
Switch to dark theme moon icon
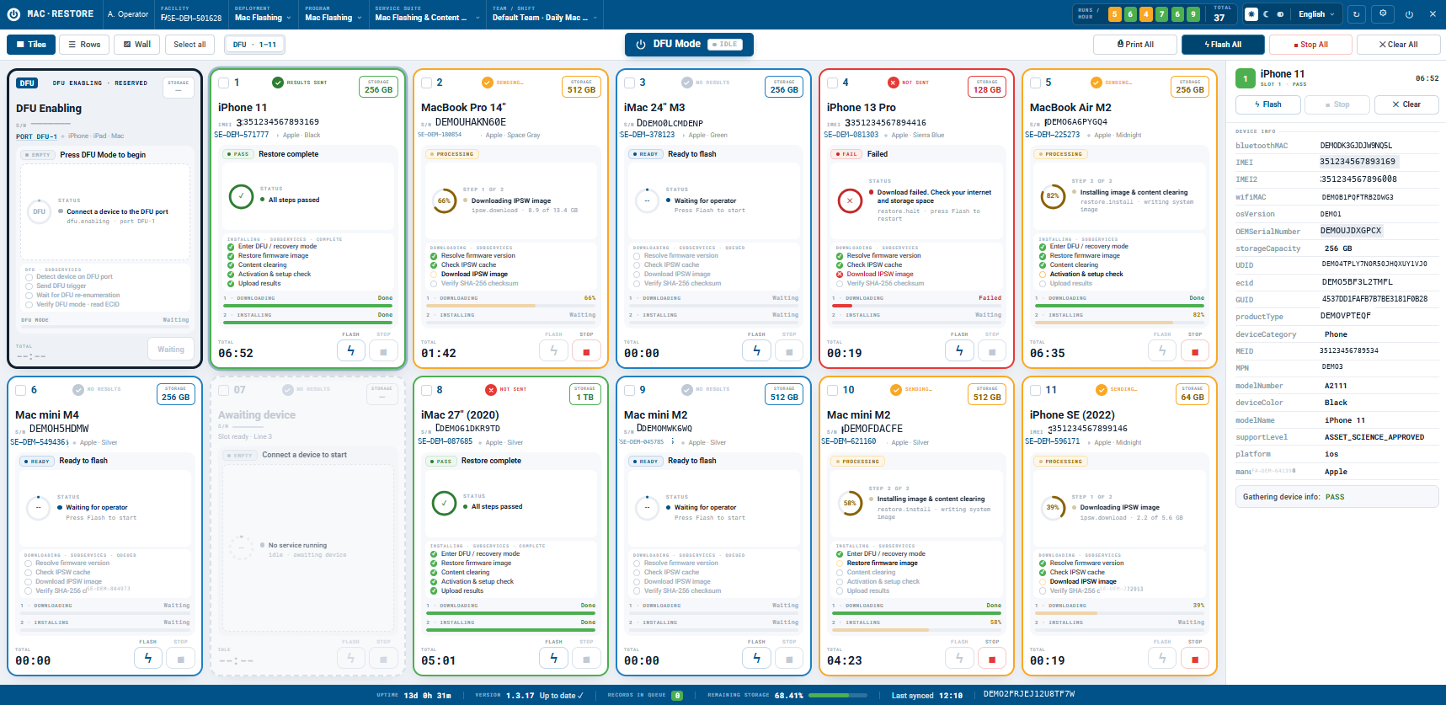tap(1266, 14)
